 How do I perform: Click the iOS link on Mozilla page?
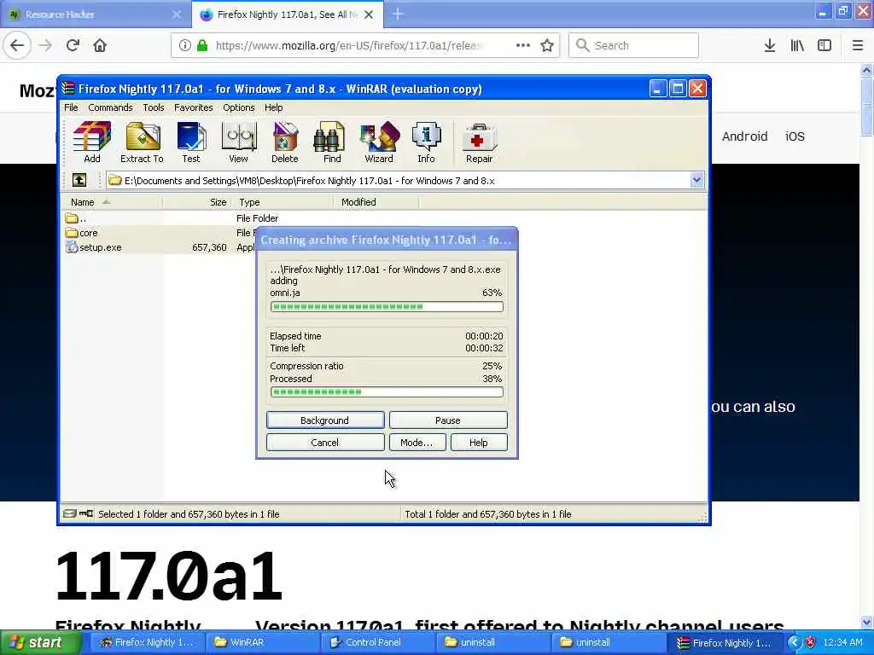point(795,136)
